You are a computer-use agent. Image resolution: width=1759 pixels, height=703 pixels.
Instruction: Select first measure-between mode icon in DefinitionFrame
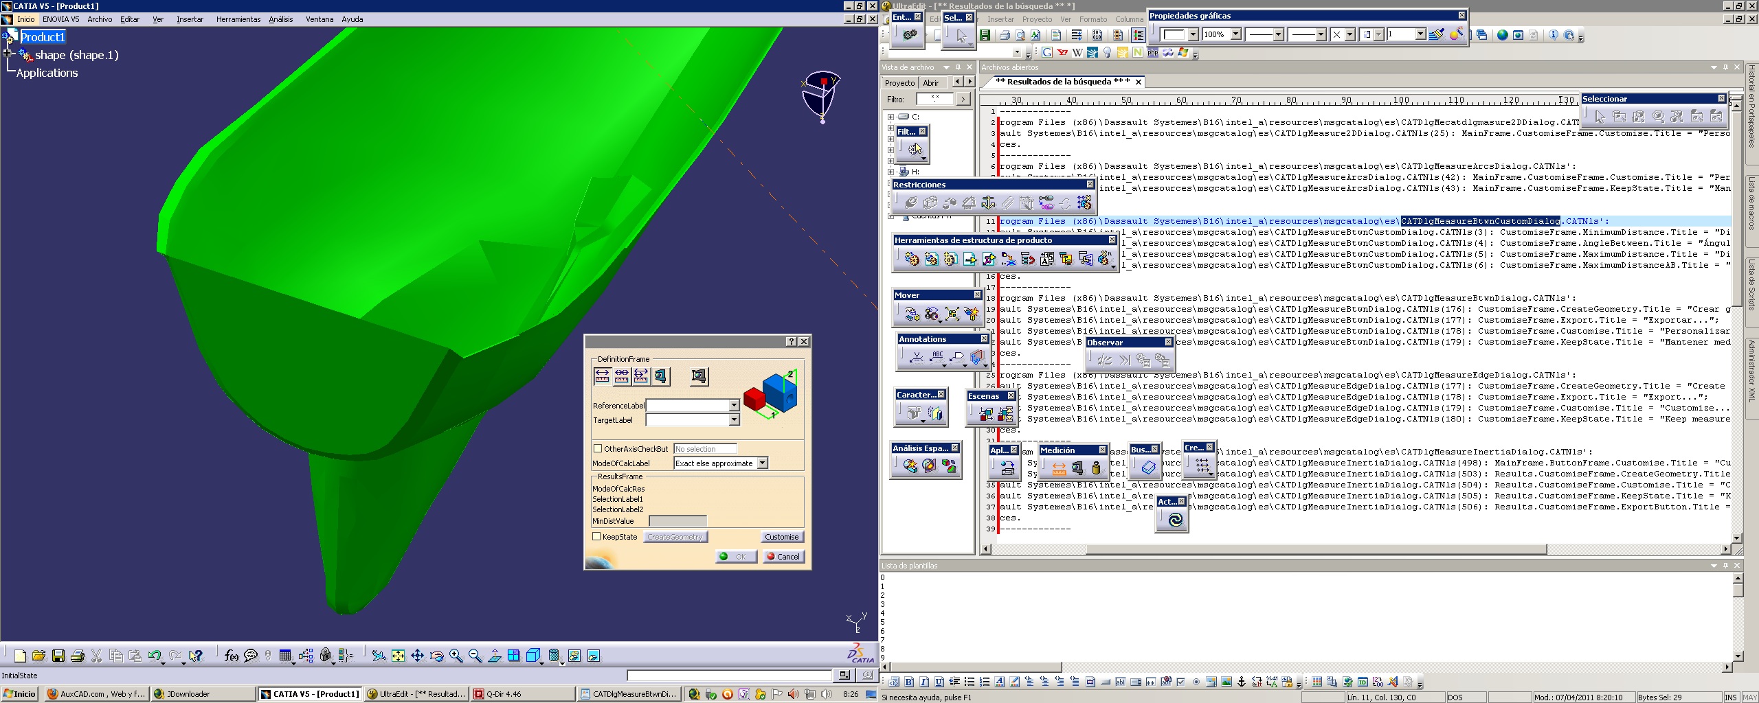pyautogui.click(x=602, y=376)
